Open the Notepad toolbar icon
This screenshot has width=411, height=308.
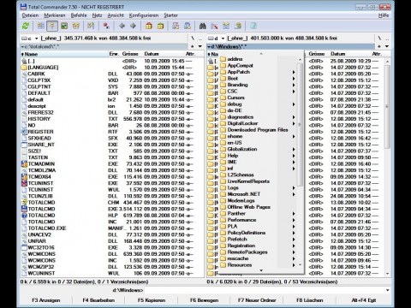[253, 26]
